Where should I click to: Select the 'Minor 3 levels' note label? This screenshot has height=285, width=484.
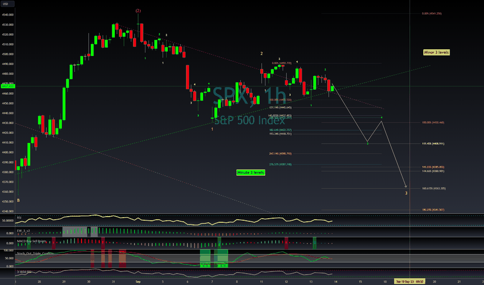tap(436, 52)
